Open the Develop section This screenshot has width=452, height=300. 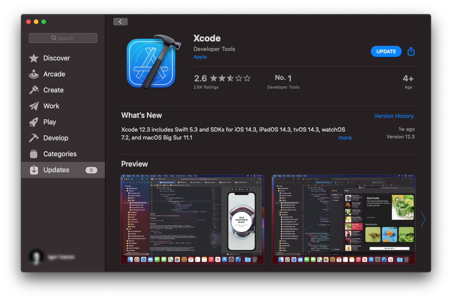(56, 138)
